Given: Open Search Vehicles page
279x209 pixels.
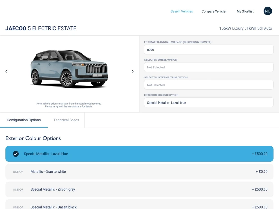Looking at the screenshot, I should point(182,11).
